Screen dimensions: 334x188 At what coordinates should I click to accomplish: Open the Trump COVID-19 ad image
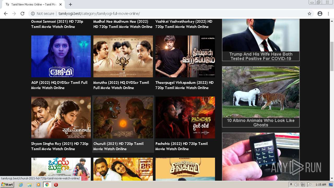coord(261,35)
